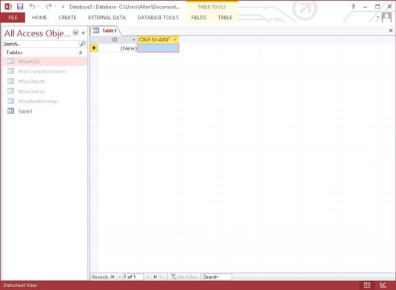Click the Access application icon in title bar
This screenshot has width=396, height=290.
(8, 7)
